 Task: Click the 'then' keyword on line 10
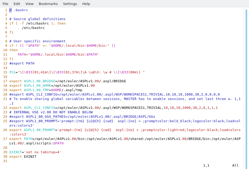14,50
